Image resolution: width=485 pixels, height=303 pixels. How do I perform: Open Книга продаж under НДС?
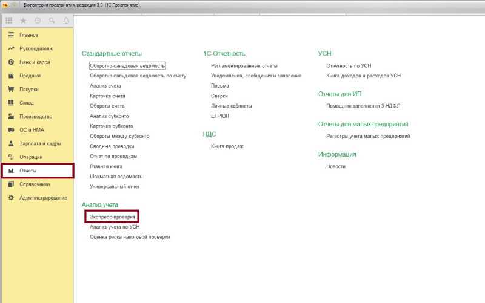[227, 146]
